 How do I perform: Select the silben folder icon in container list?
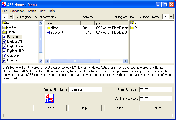(48, 28)
